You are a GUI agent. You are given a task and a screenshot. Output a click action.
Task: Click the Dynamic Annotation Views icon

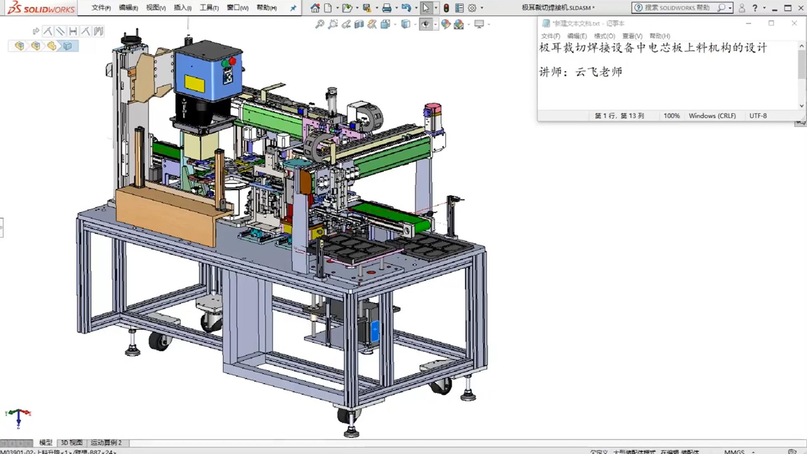coord(372,24)
